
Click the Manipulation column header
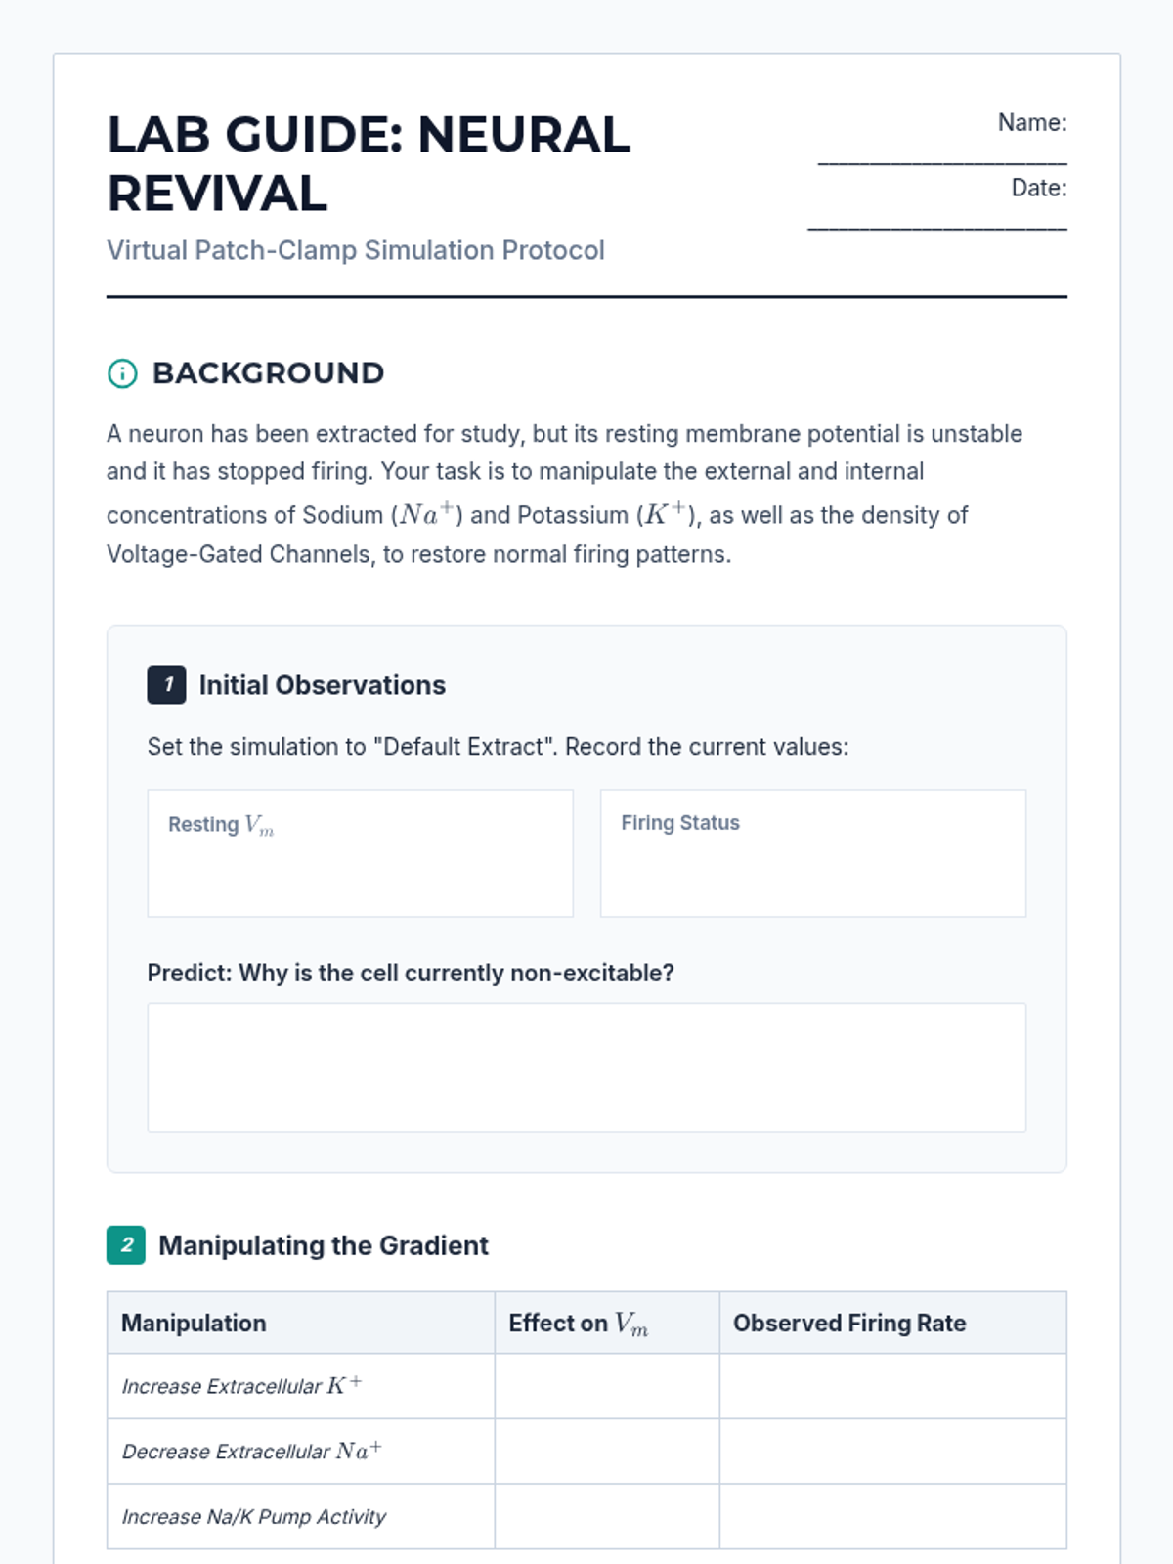tap(194, 1324)
